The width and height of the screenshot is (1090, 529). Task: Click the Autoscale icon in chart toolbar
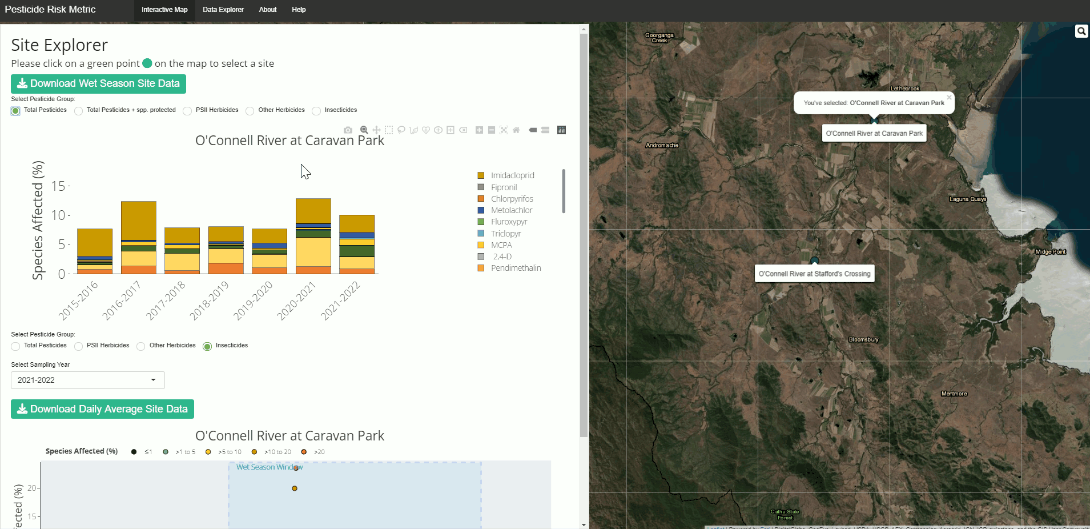(504, 130)
